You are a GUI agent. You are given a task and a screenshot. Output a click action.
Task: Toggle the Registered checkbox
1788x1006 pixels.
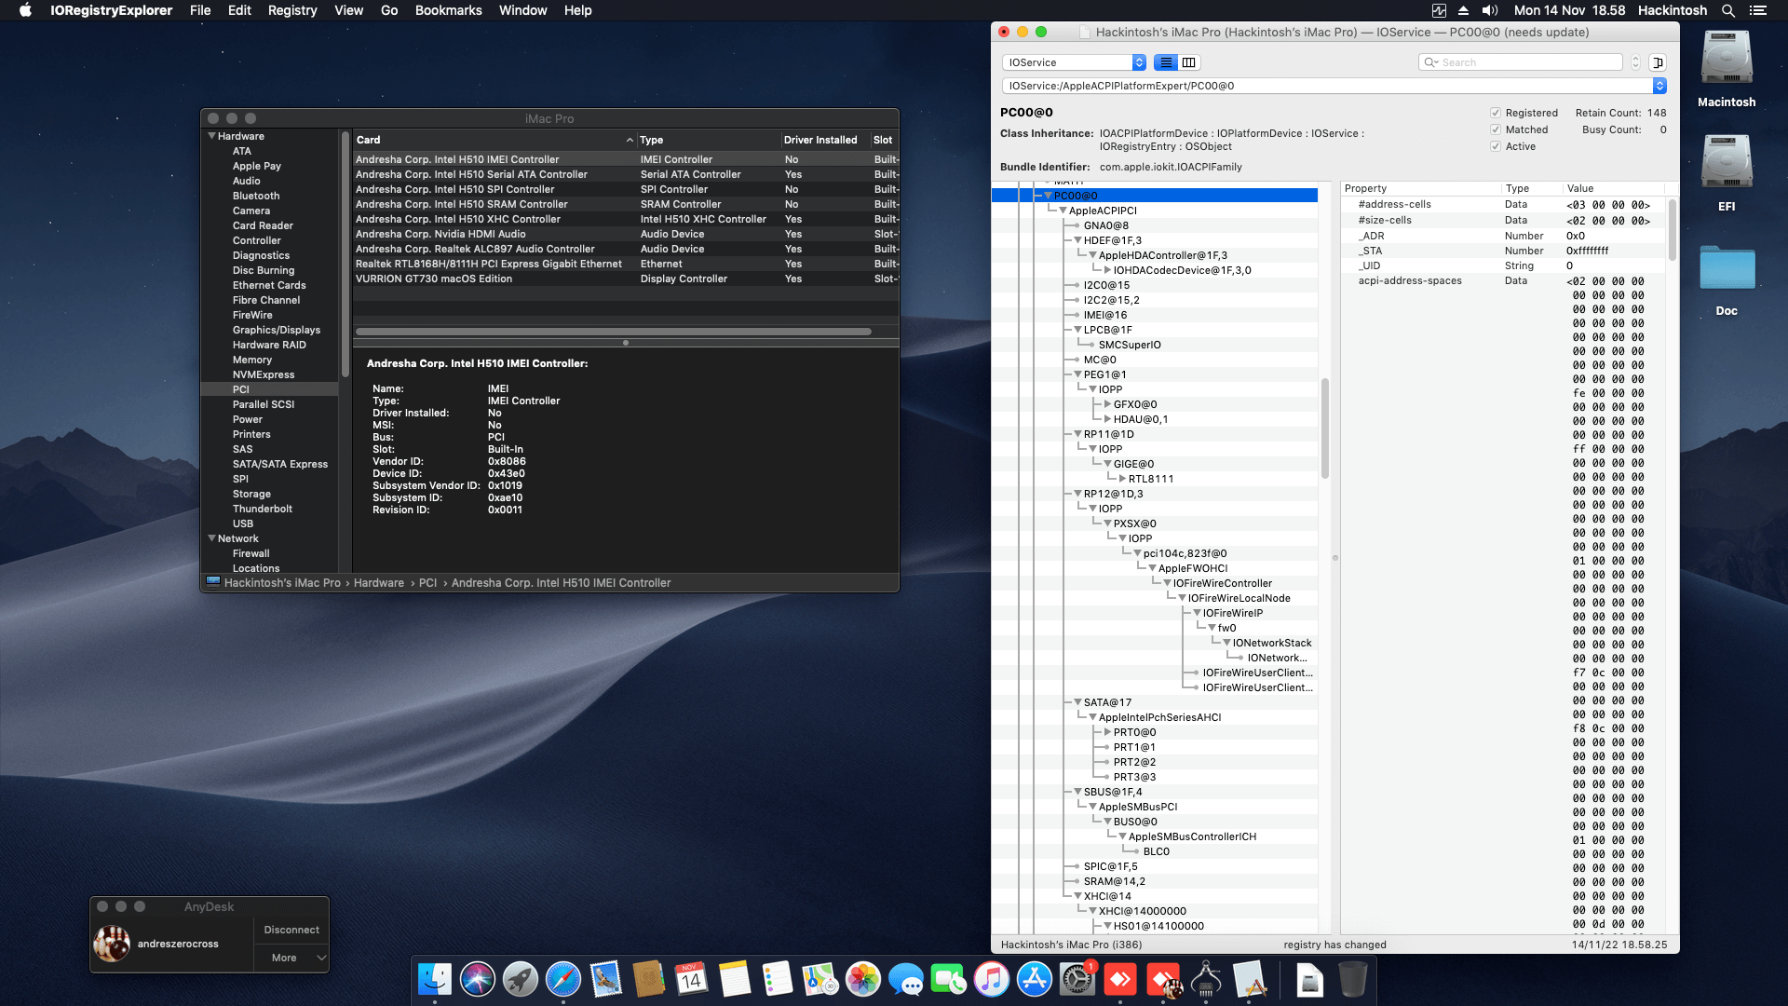coord(1496,113)
